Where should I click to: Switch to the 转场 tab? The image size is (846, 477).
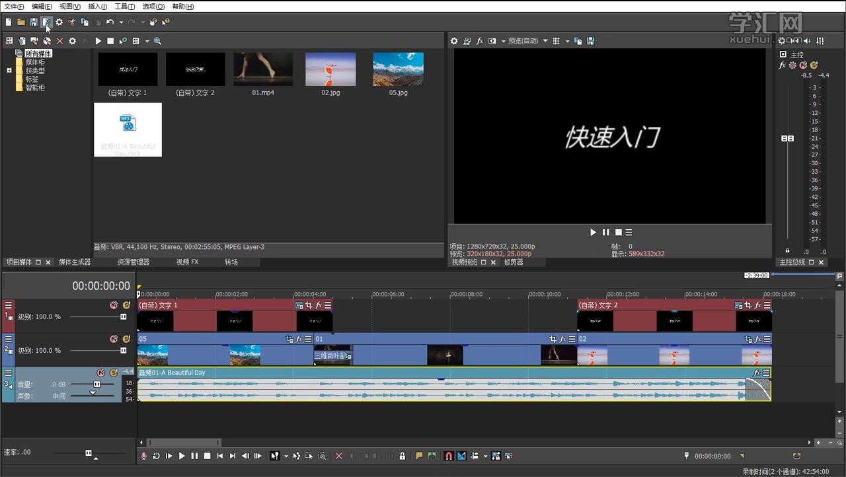[x=231, y=262]
